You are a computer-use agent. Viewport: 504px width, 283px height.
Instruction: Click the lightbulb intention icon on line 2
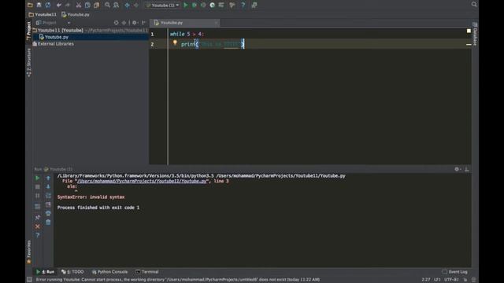tap(175, 42)
